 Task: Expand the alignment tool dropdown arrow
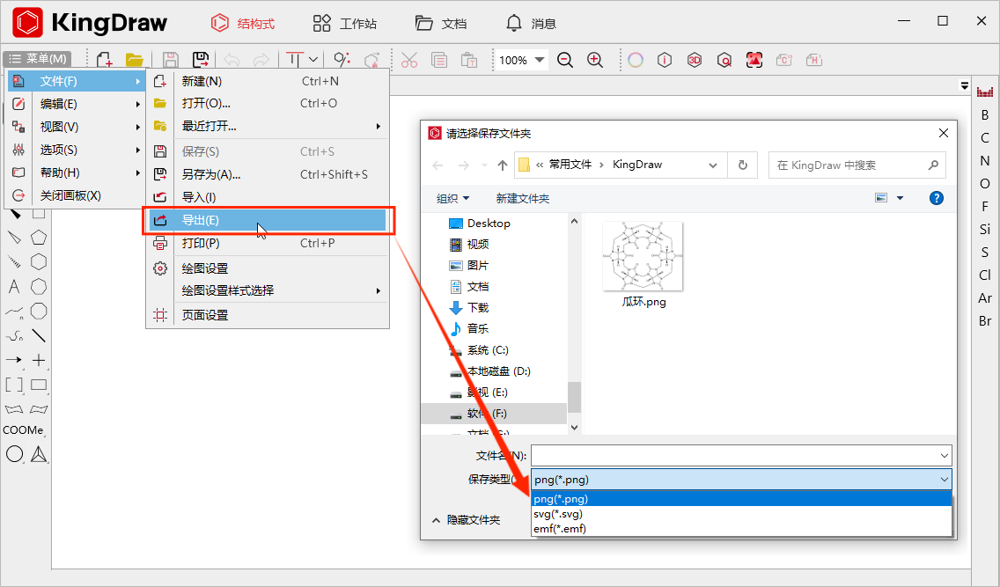[x=313, y=59]
